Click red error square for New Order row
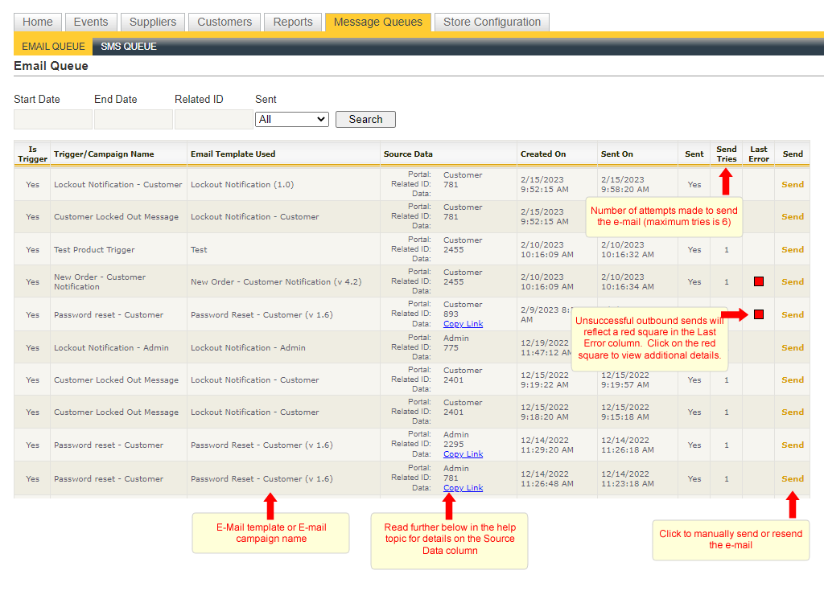The image size is (824, 603). point(758,281)
